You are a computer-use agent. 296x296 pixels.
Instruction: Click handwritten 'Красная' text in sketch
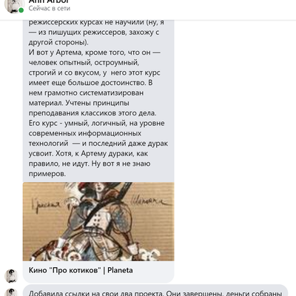point(46,204)
